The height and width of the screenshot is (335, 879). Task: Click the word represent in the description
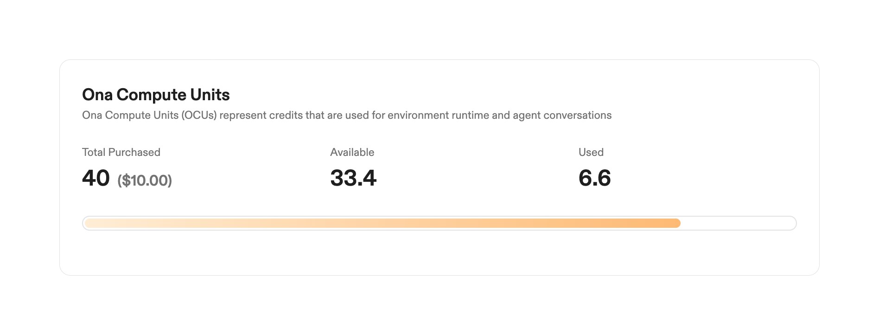coord(243,116)
